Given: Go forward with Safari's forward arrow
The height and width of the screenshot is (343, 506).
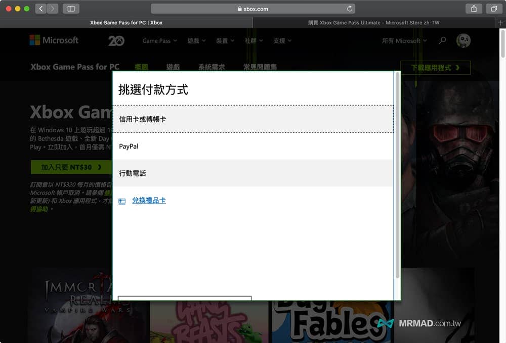Looking at the screenshot, I should [53, 9].
